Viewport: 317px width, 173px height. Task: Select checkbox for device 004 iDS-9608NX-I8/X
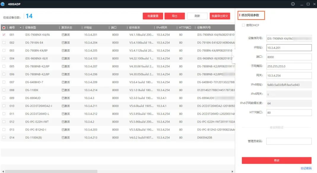pos(4,58)
